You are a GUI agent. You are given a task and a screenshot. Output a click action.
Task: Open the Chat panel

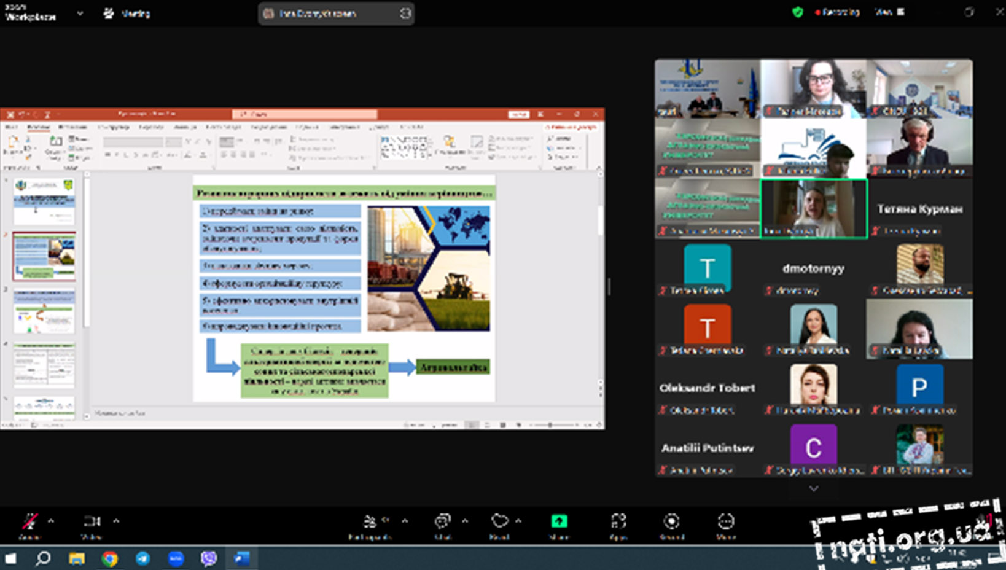tap(442, 522)
